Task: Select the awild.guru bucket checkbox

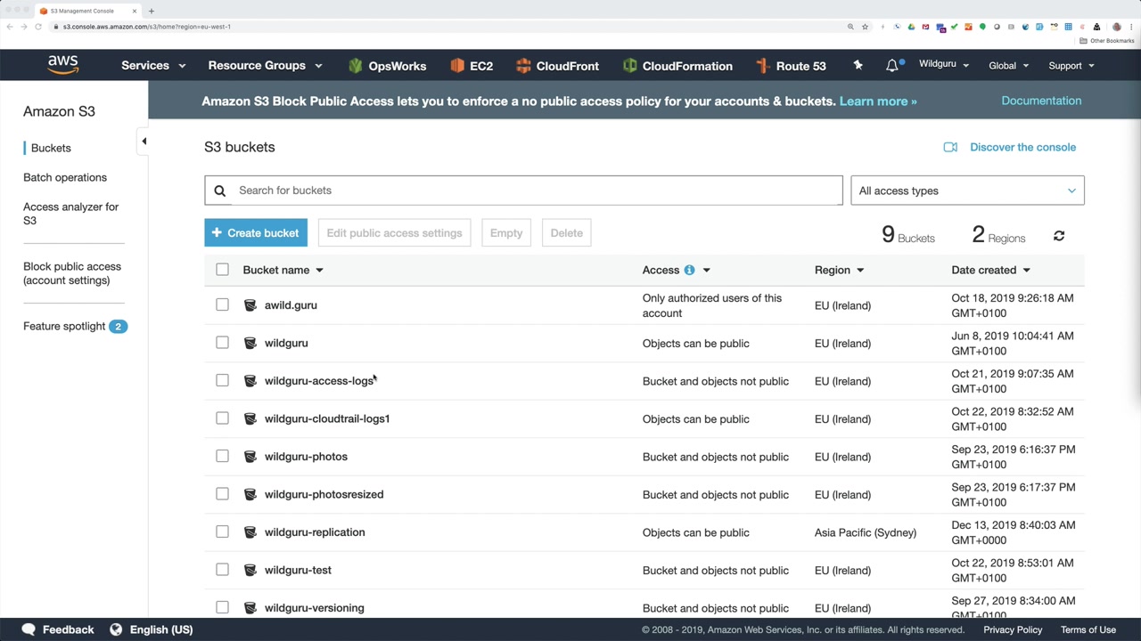Action: [222, 304]
